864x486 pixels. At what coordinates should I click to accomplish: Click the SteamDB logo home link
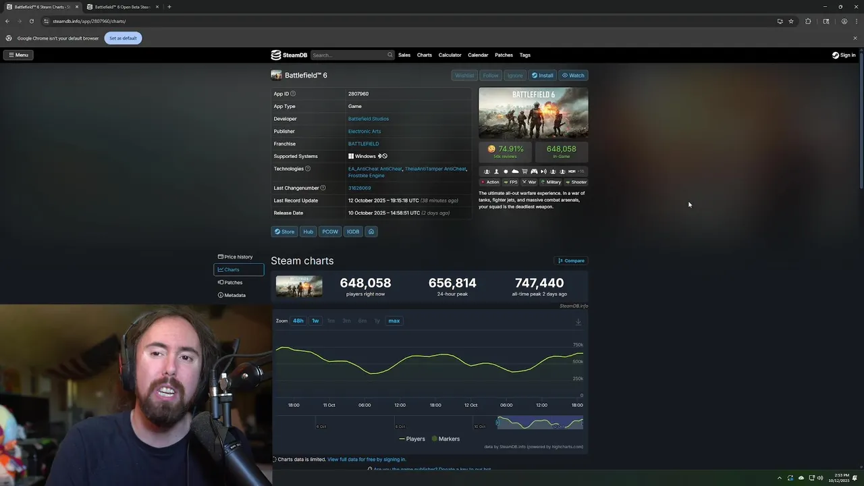click(x=289, y=55)
